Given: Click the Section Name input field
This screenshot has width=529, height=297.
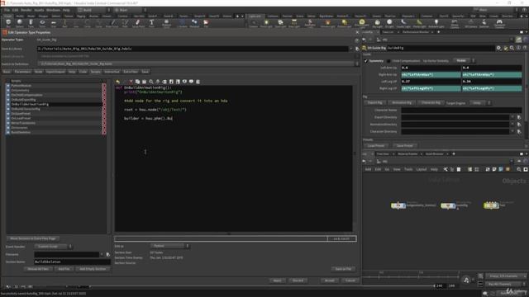Looking at the screenshot, I should click(72, 262).
